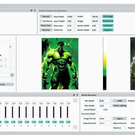Float the upper-left panel with its undock icon
The image size is (135, 135).
[x=31, y=10]
